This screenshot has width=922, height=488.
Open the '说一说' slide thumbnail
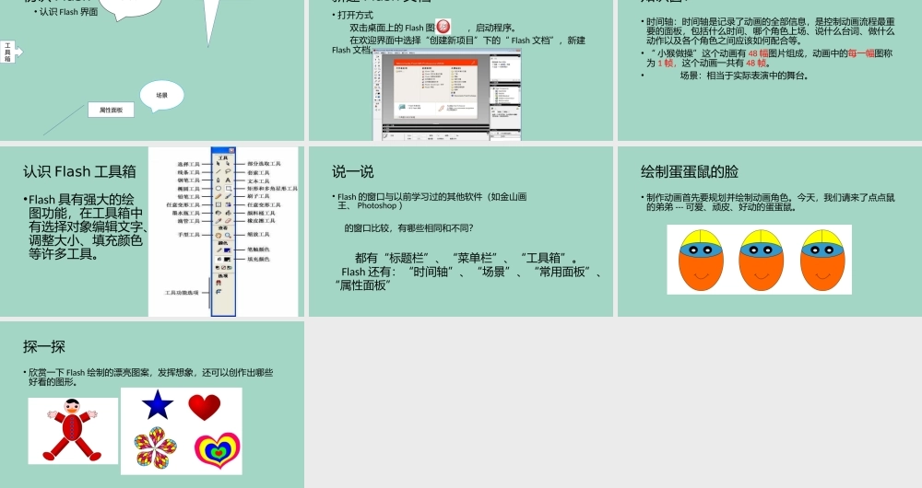coord(461,231)
